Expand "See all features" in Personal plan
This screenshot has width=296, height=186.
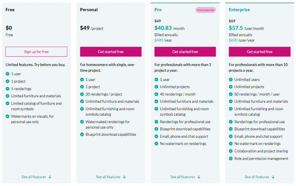coord(111,177)
